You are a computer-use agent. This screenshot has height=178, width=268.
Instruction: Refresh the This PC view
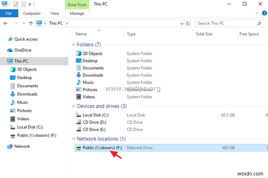188,23
